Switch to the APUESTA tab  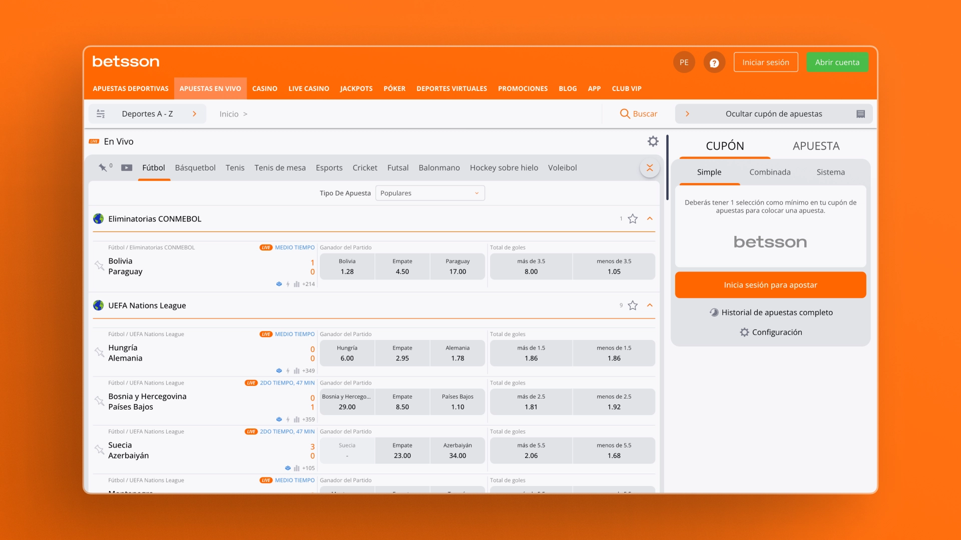pyautogui.click(x=816, y=146)
